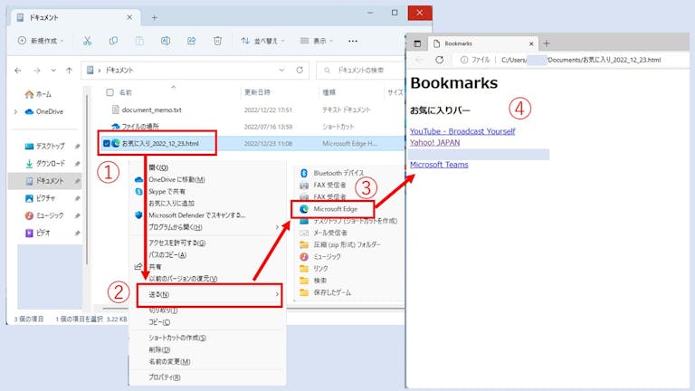Open the Yahoo! JAPAN link
Viewport: 695px width, 391px height.
434,142
